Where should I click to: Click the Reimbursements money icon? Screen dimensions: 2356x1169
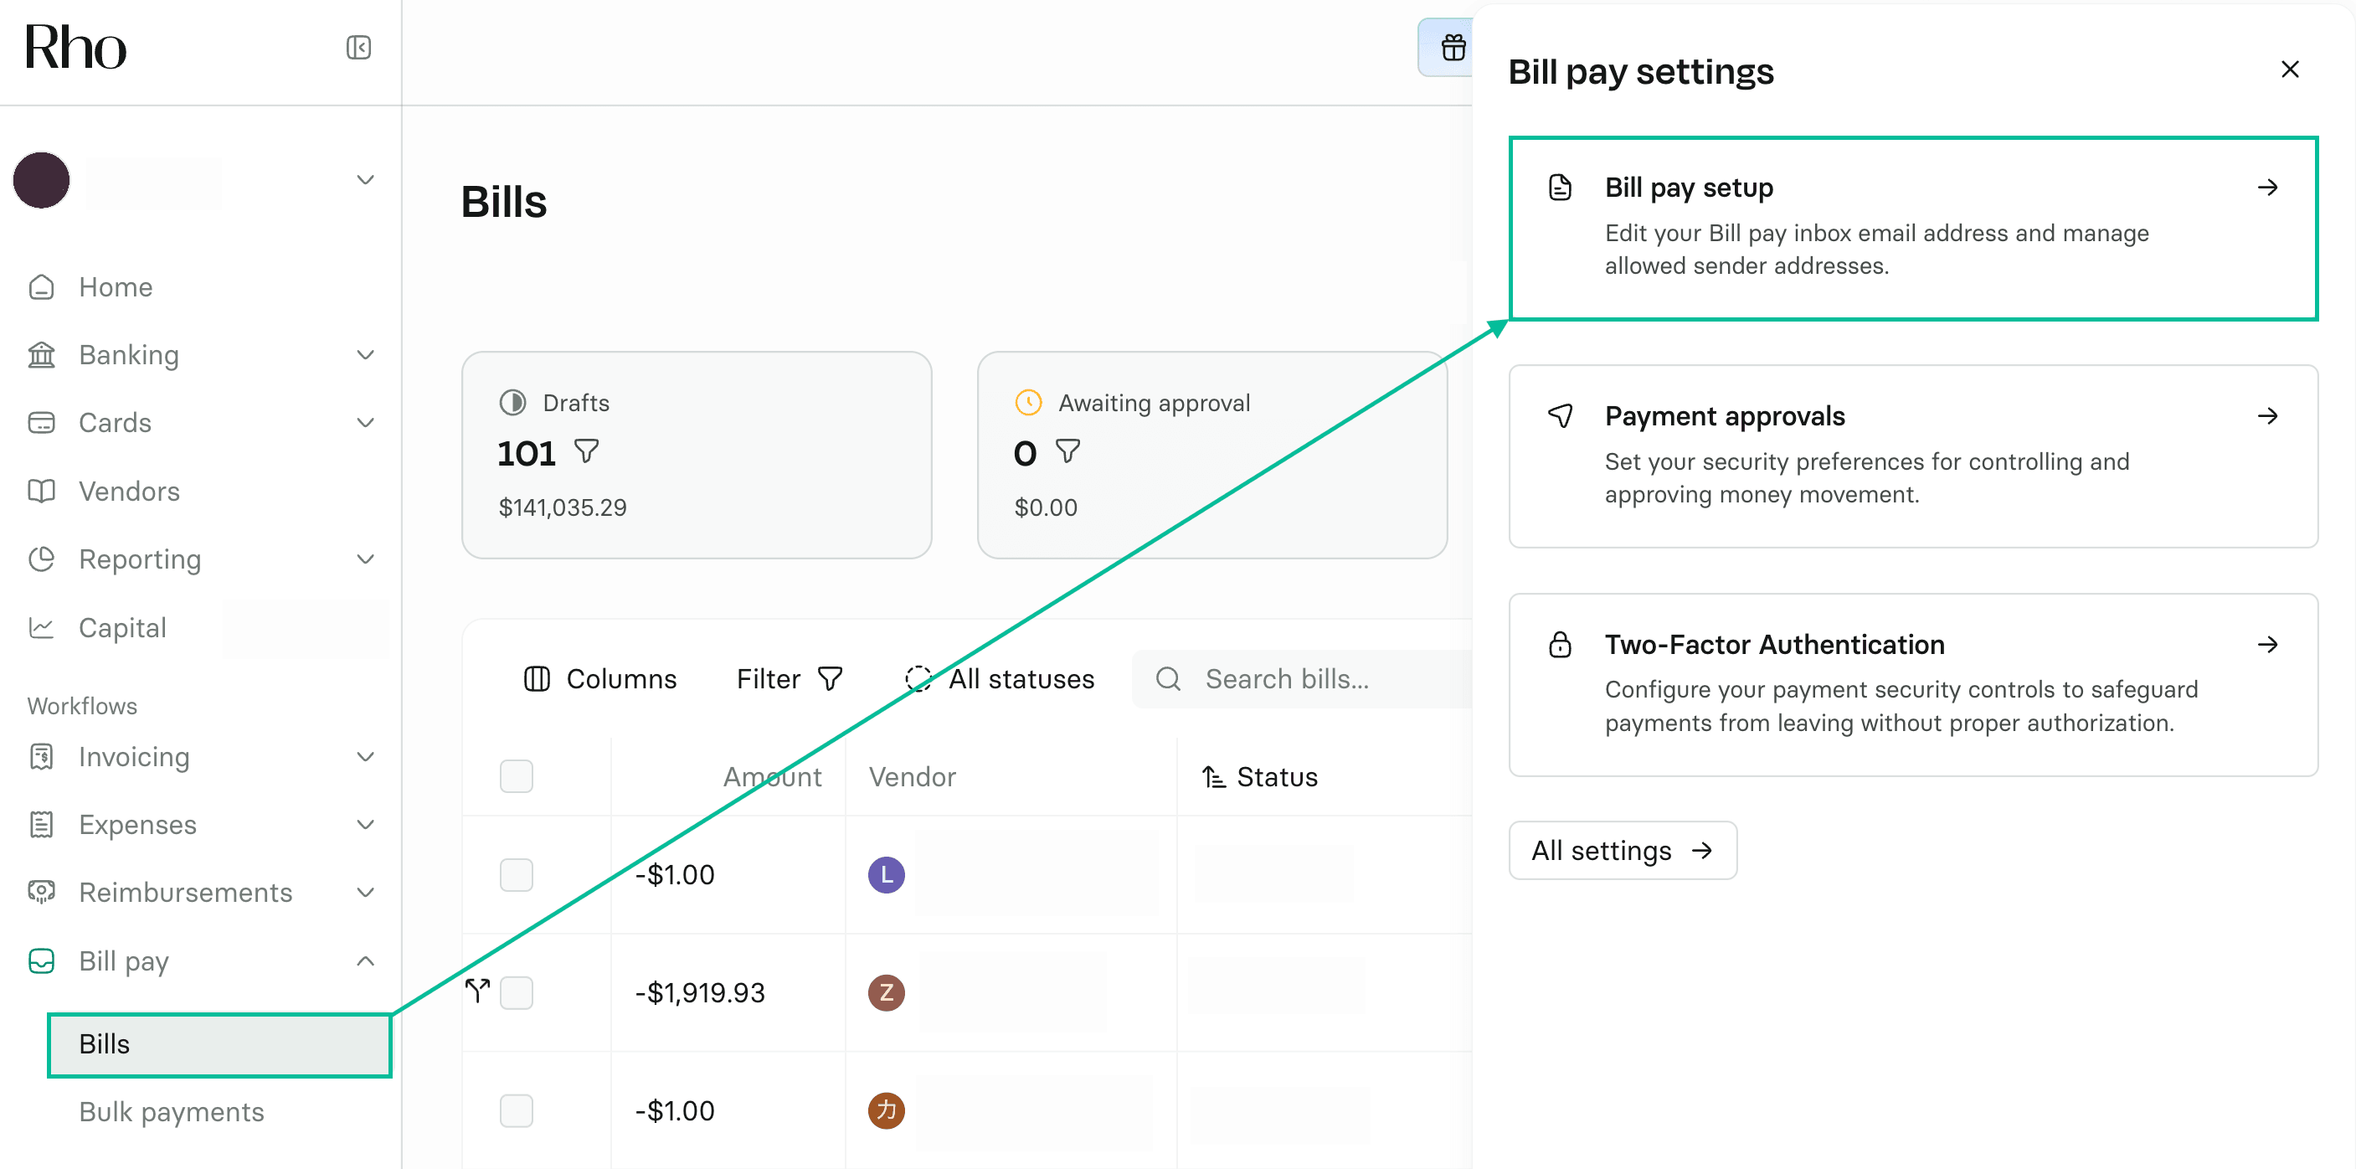tap(42, 892)
